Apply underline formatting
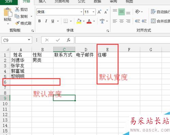The image size is (170, 135). (x=53, y=21)
